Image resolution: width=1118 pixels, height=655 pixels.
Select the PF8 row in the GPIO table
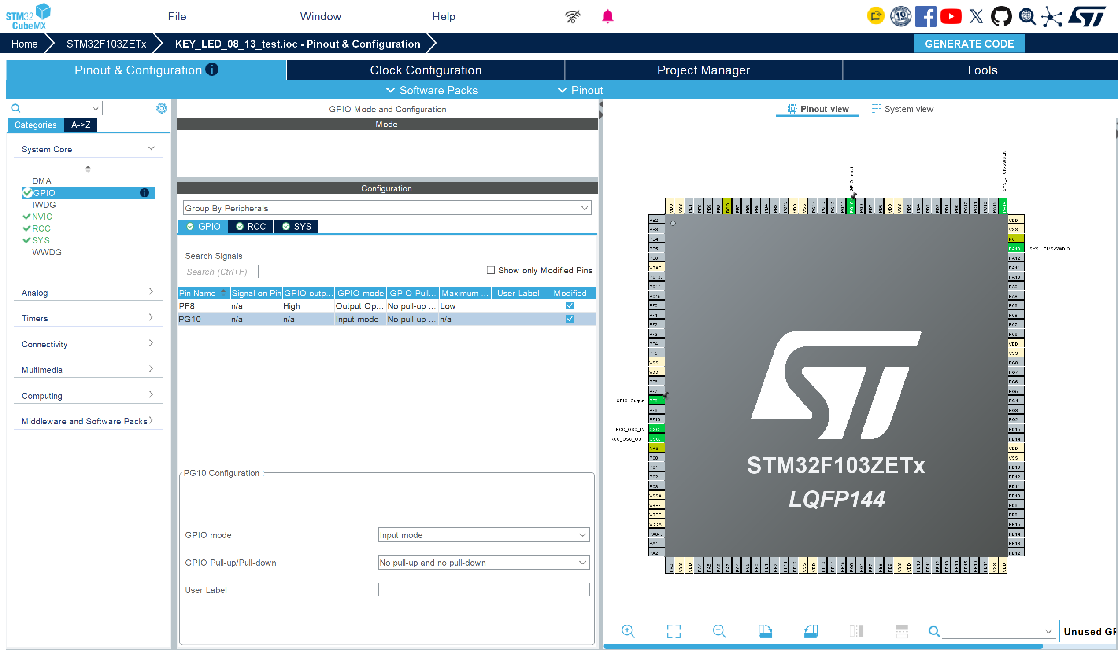click(x=386, y=306)
